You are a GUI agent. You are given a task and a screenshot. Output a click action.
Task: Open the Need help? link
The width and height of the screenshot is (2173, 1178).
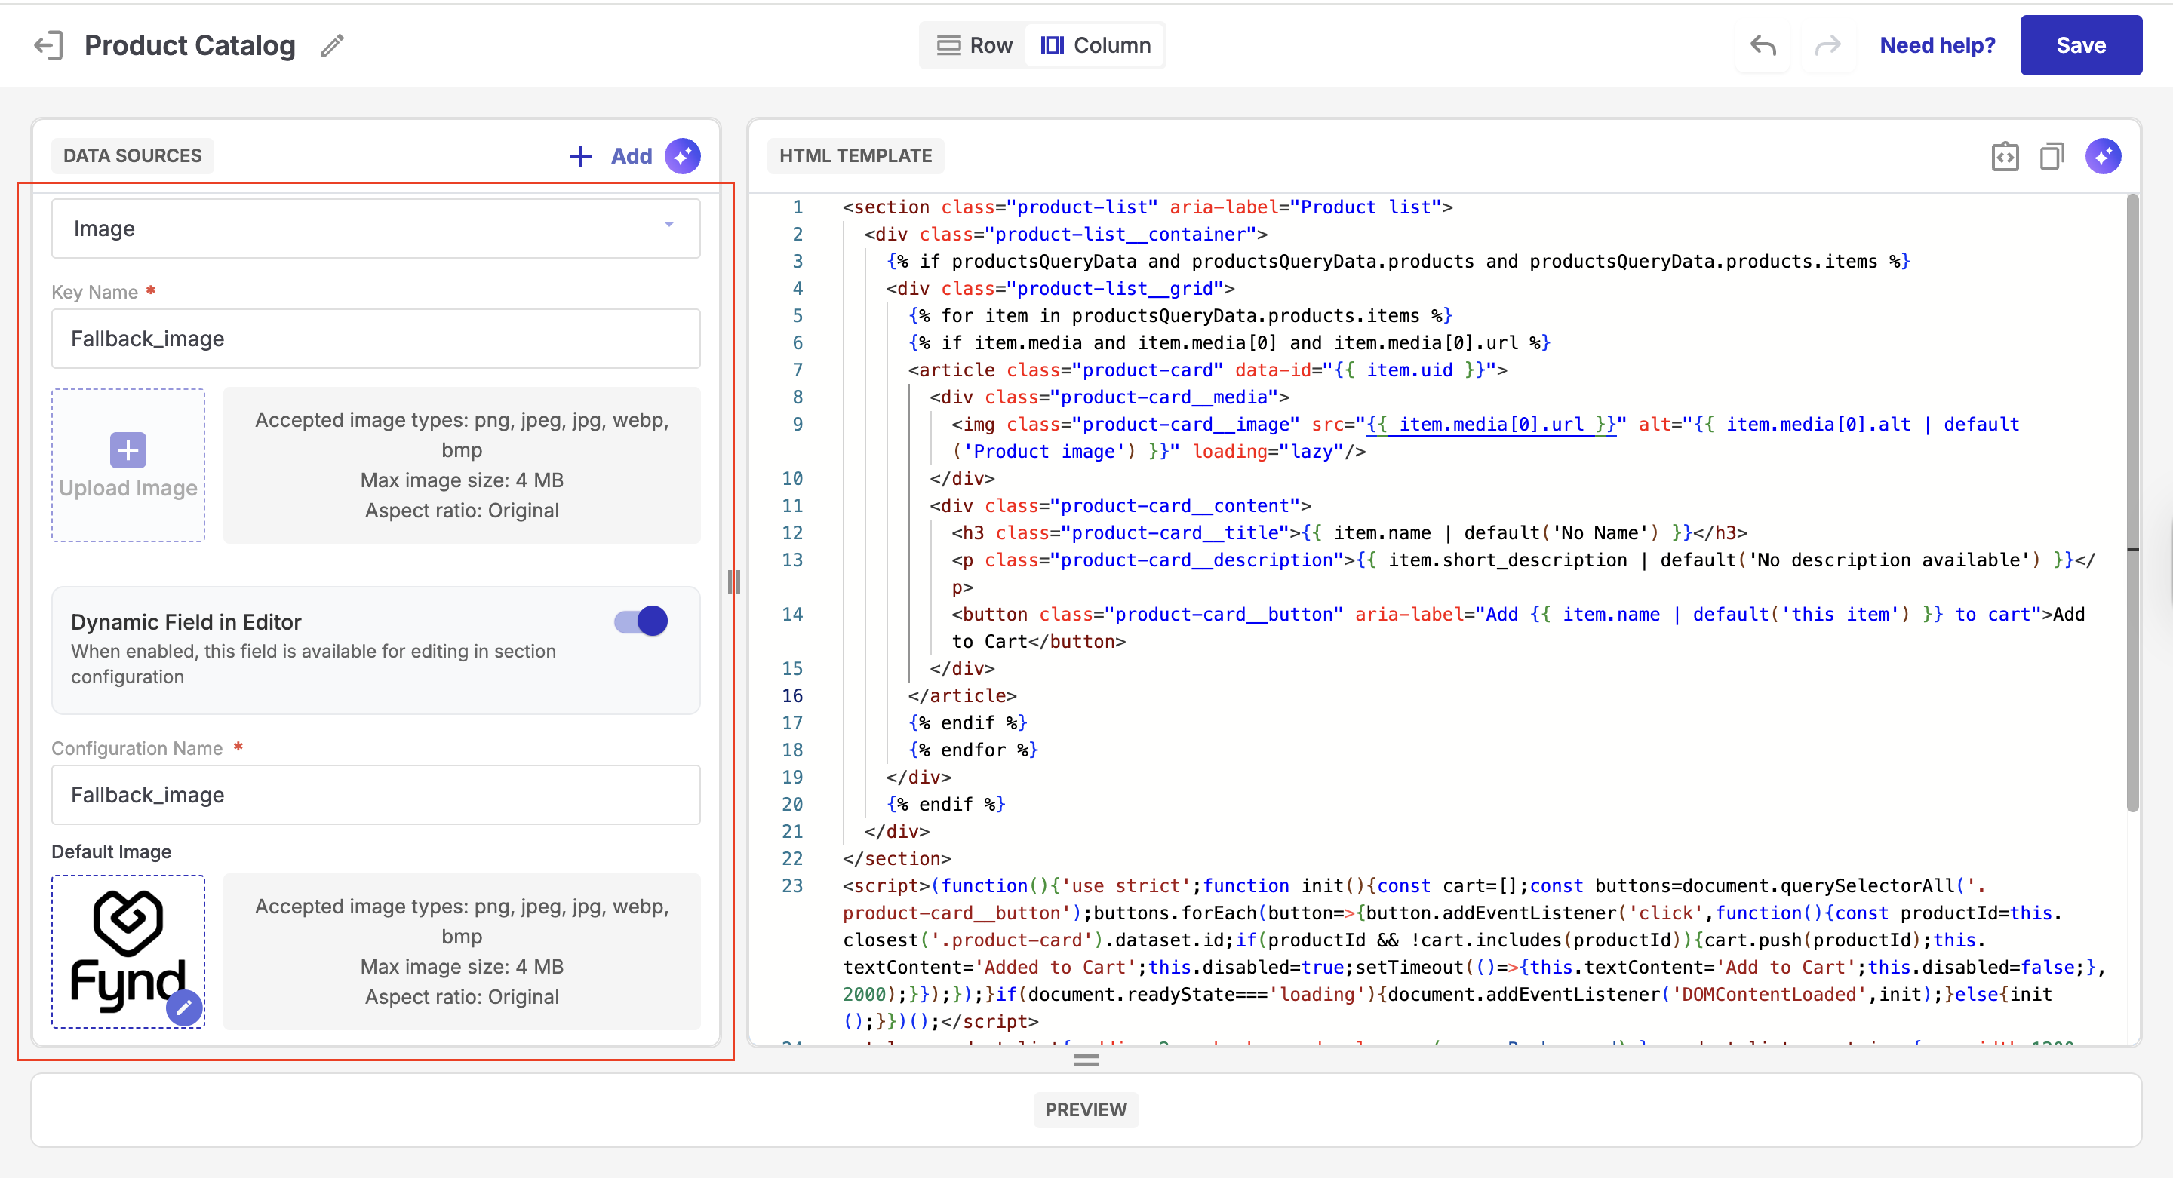point(1937,45)
